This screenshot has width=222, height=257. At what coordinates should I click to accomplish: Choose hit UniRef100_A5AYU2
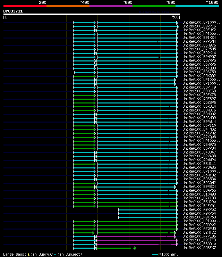pos(199,175)
